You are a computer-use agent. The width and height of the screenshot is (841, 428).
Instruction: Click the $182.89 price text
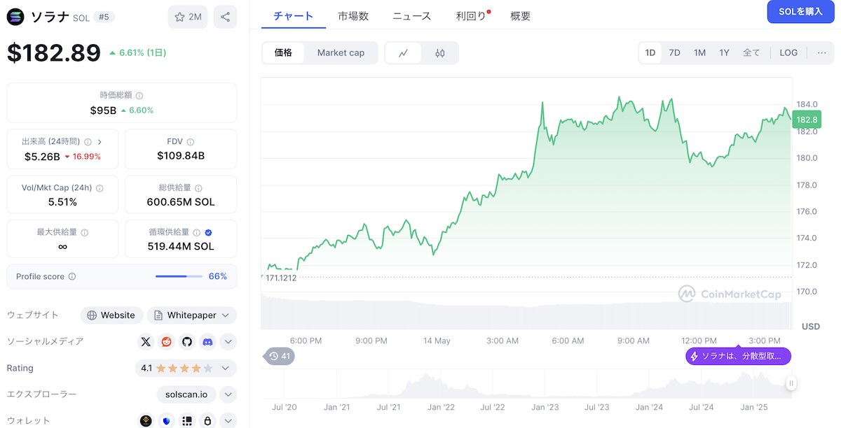click(x=54, y=52)
